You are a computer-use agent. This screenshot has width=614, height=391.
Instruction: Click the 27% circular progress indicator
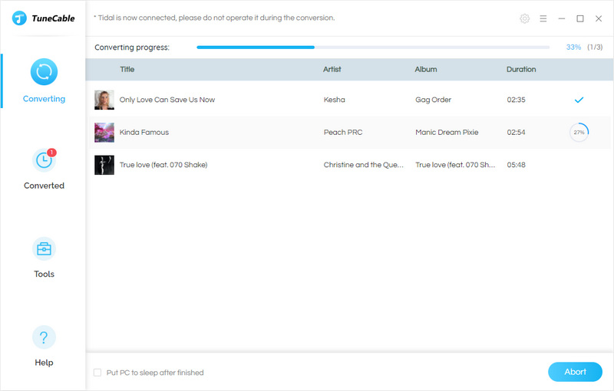pos(579,132)
